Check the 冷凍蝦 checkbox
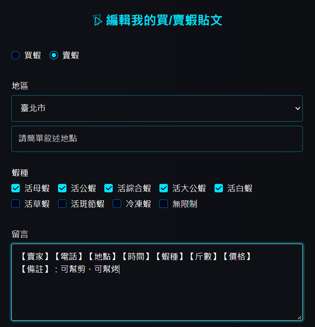This screenshot has width=315, height=327. (117, 204)
